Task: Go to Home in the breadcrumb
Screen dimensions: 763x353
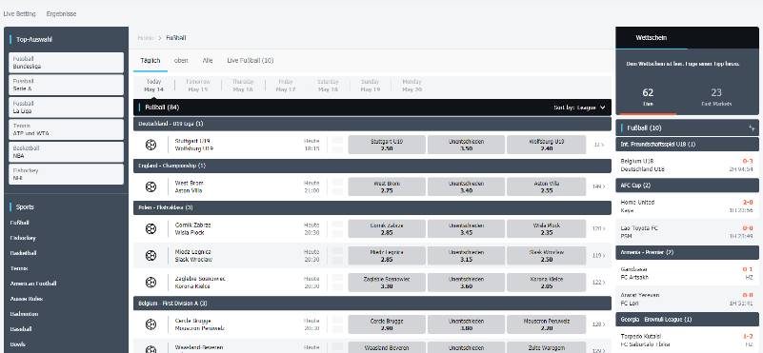Action: click(x=145, y=38)
